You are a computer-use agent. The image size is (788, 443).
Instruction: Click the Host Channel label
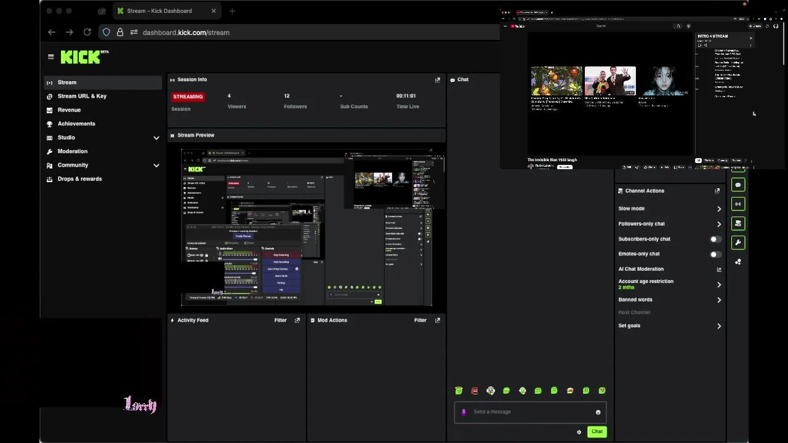click(634, 313)
